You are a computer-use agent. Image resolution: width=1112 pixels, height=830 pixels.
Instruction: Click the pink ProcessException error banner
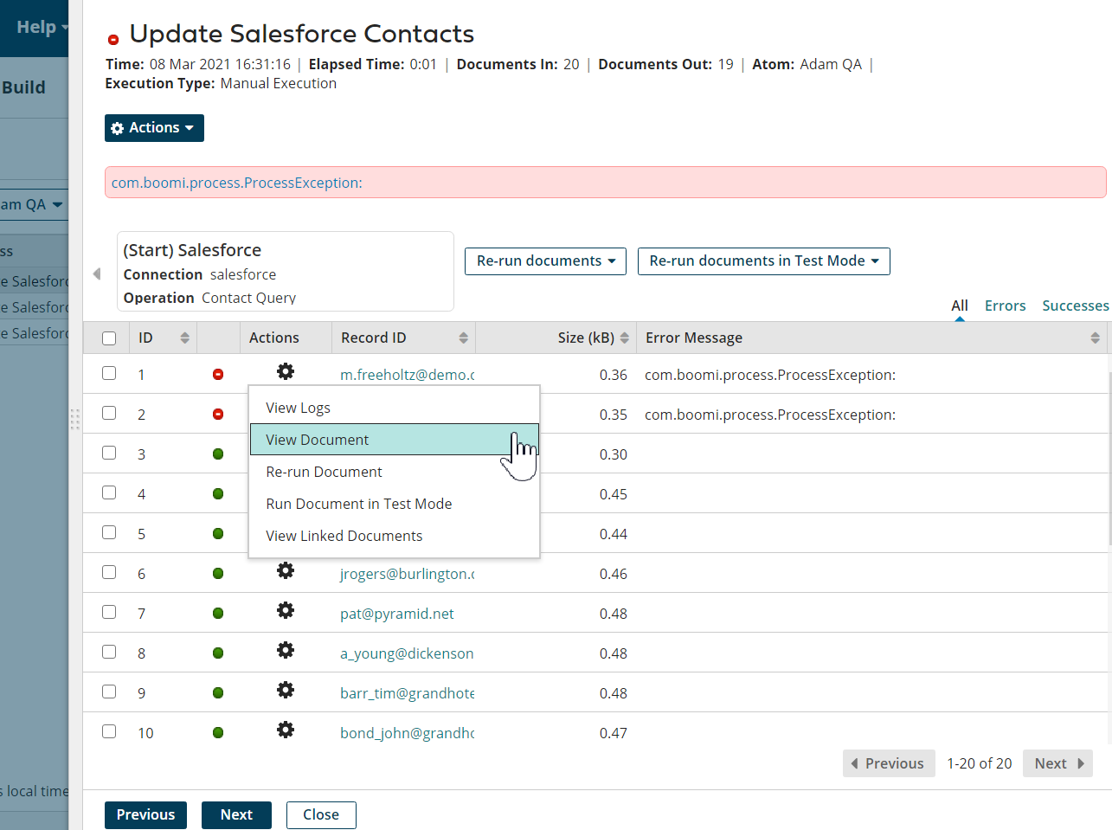coord(605,183)
